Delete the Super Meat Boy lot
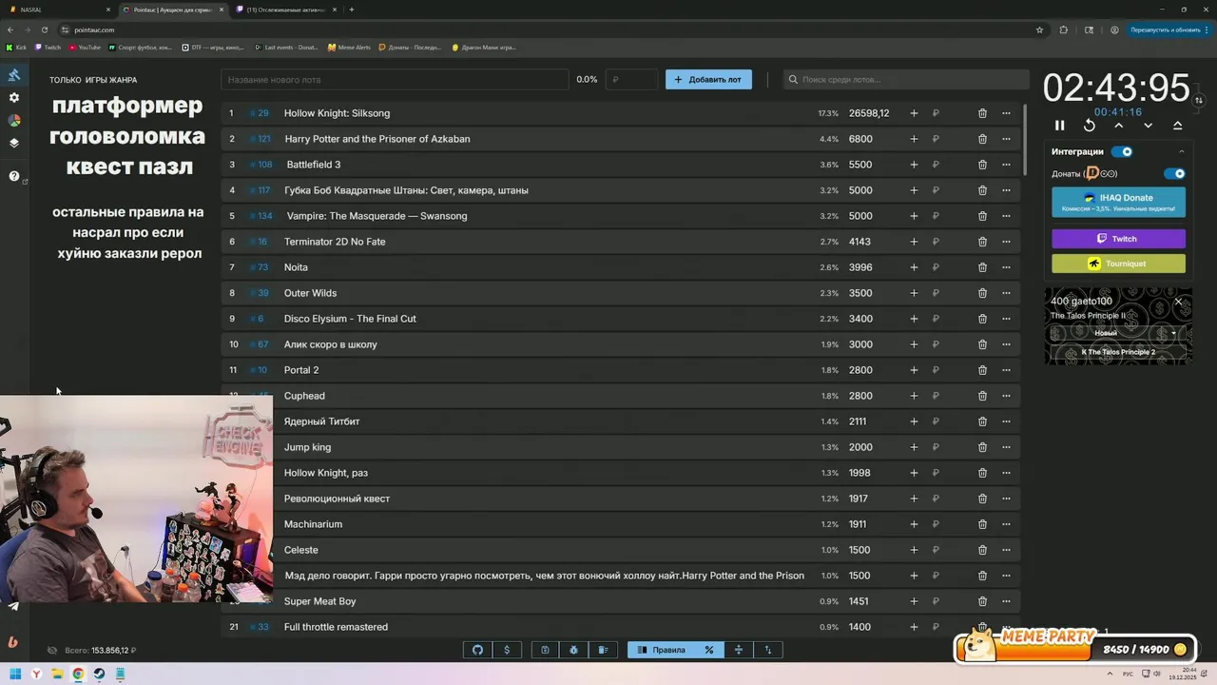 982,601
